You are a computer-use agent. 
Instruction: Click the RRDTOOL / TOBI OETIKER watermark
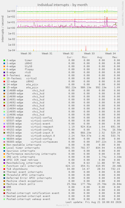click(x=122, y=14)
